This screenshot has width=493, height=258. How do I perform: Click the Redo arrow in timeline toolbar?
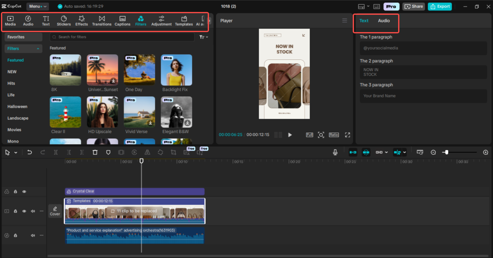[x=43, y=152]
